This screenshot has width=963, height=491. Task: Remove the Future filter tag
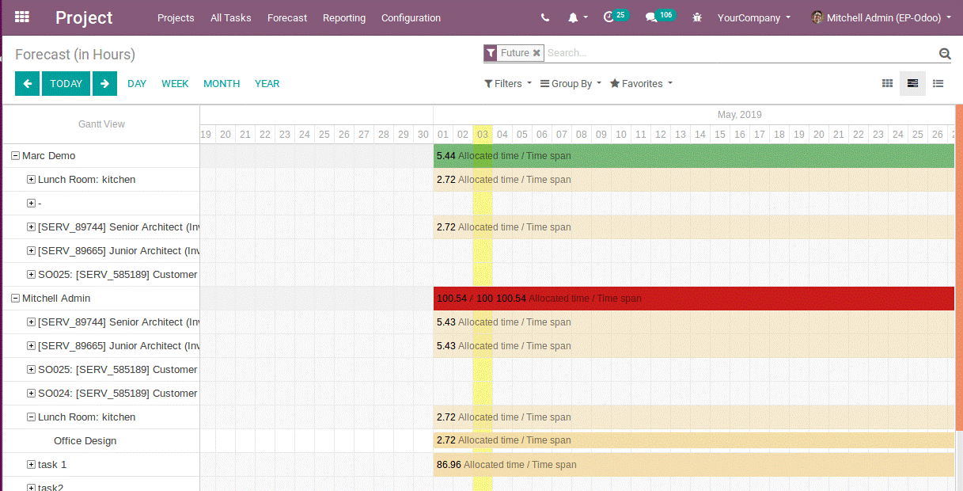click(536, 53)
